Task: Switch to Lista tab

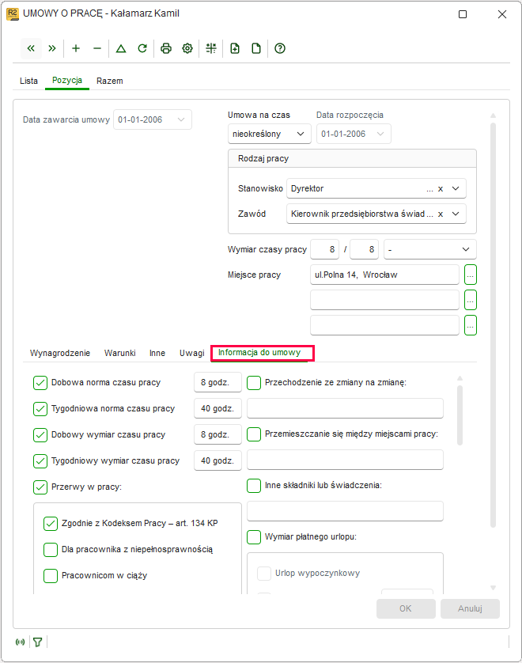Action: [x=28, y=81]
